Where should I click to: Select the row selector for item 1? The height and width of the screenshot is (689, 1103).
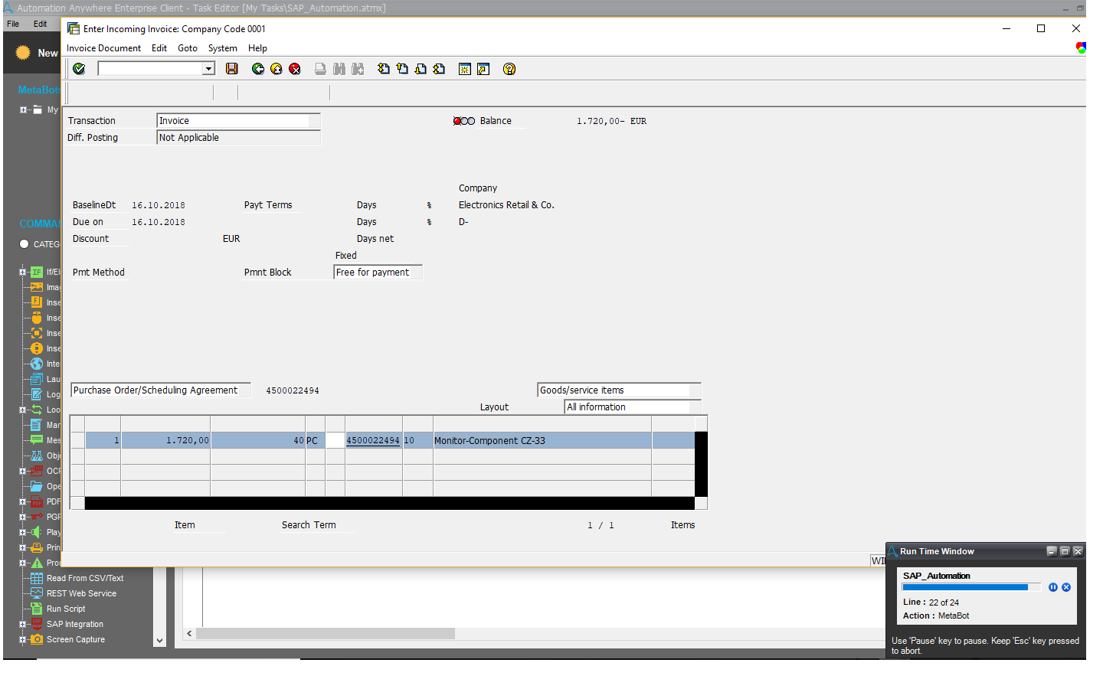77,440
